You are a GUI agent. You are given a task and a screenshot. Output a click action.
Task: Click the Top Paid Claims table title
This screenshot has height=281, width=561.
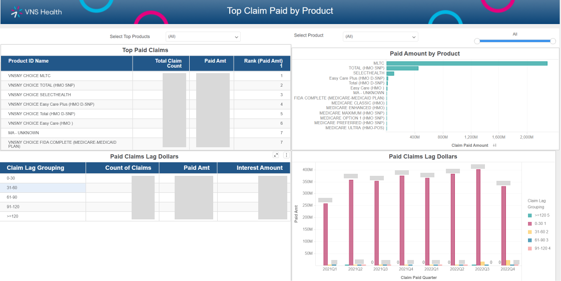(x=145, y=50)
